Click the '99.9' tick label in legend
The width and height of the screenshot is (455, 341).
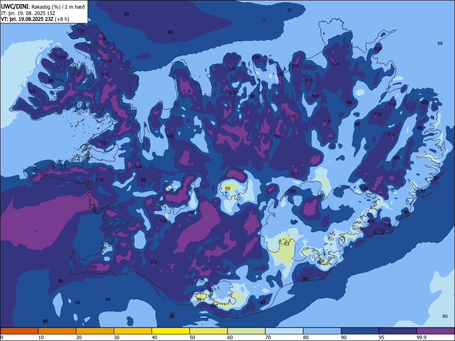coord(421,337)
